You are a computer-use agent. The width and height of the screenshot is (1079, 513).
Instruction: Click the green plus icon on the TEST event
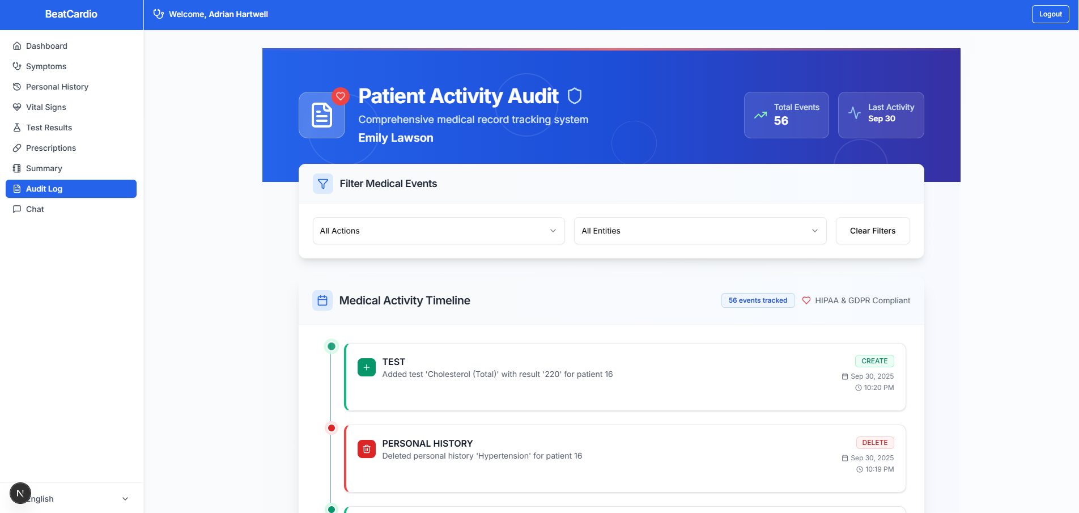[367, 367]
